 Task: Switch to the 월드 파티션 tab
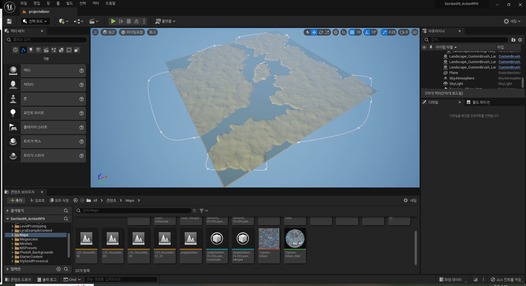(481, 102)
